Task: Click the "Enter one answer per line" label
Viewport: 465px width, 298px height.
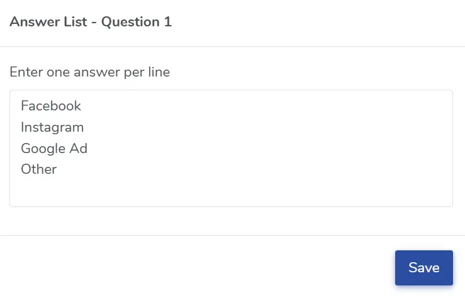Action: 89,72
